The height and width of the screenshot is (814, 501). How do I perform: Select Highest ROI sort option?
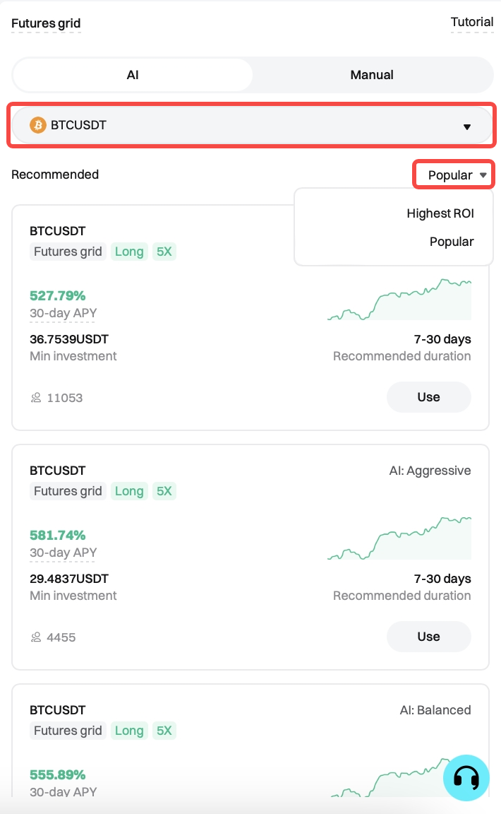tap(440, 213)
